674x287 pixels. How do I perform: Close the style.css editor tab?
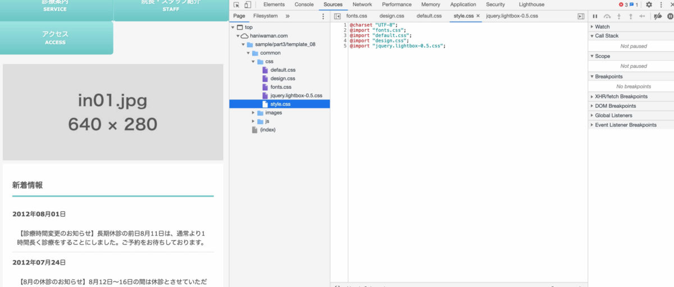[x=478, y=16]
